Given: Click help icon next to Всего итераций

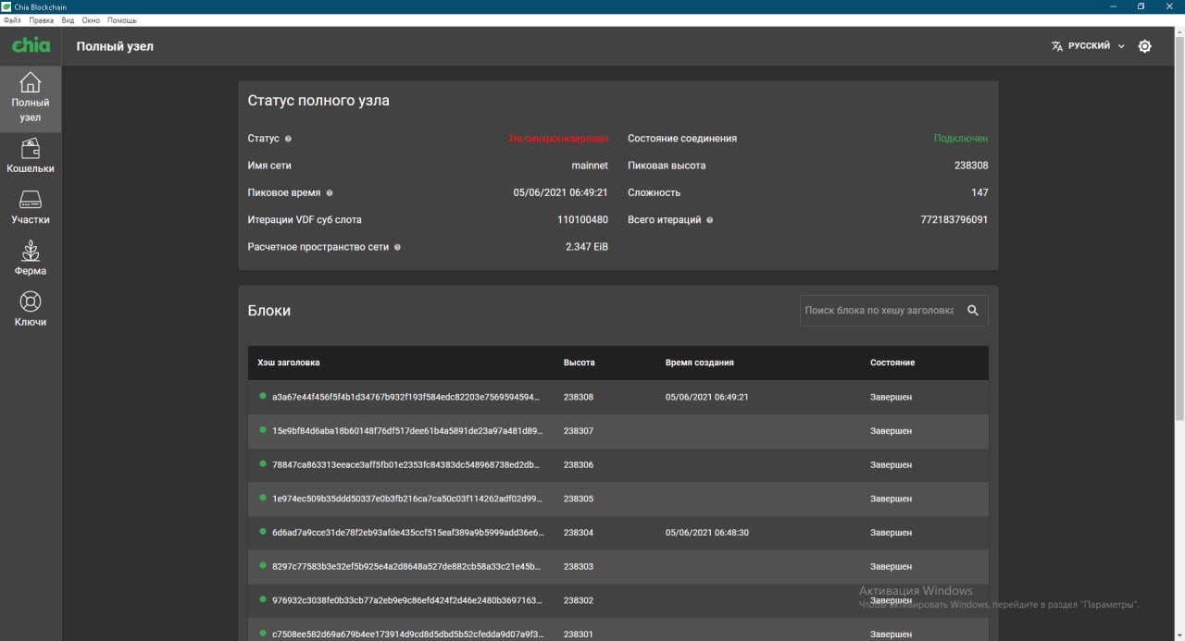Looking at the screenshot, I should 710,220.
